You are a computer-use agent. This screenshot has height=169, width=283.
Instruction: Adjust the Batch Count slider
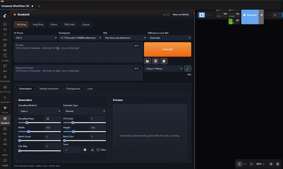40,140
